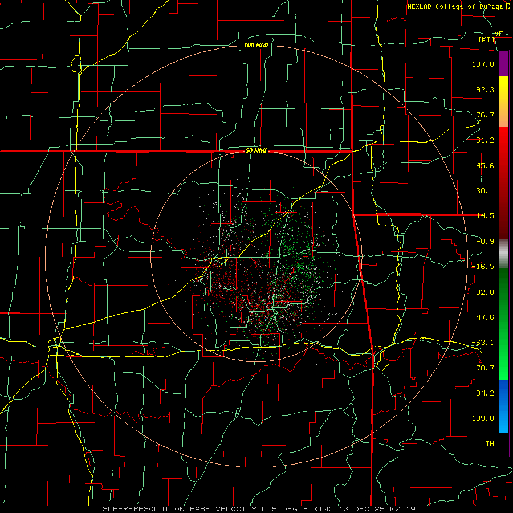The image size is (513, 513).
Task: Click the [KT] units label
Action: pyautogui.click(x=487, y=39)
